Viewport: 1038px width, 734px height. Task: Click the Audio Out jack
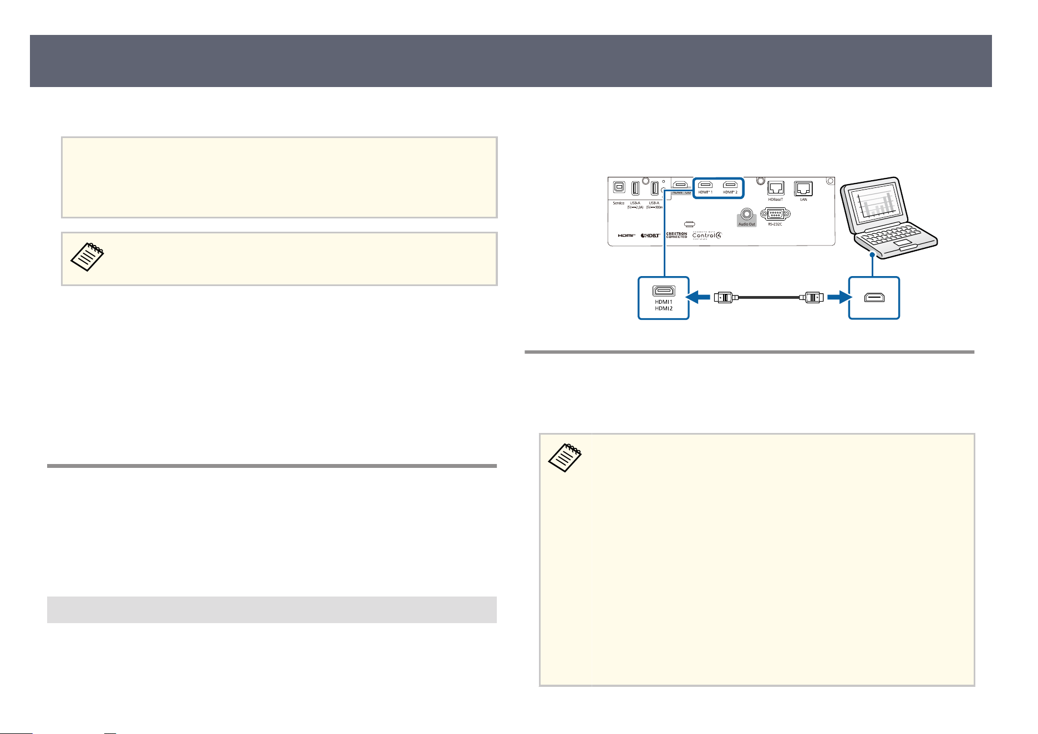[x=747, y=215]
